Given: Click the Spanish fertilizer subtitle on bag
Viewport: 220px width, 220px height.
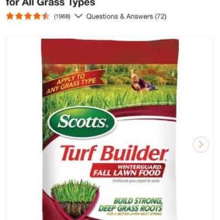Looking at the screenshot, I should coord(136,181).
